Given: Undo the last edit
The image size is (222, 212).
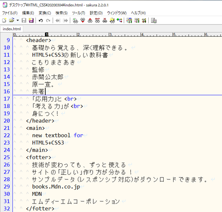Looking at the screenshot, I should [41, 21].
